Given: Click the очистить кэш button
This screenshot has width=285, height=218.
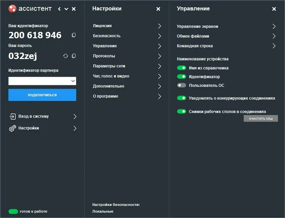Looking at the screenshot, I should [x=260, y=118].
